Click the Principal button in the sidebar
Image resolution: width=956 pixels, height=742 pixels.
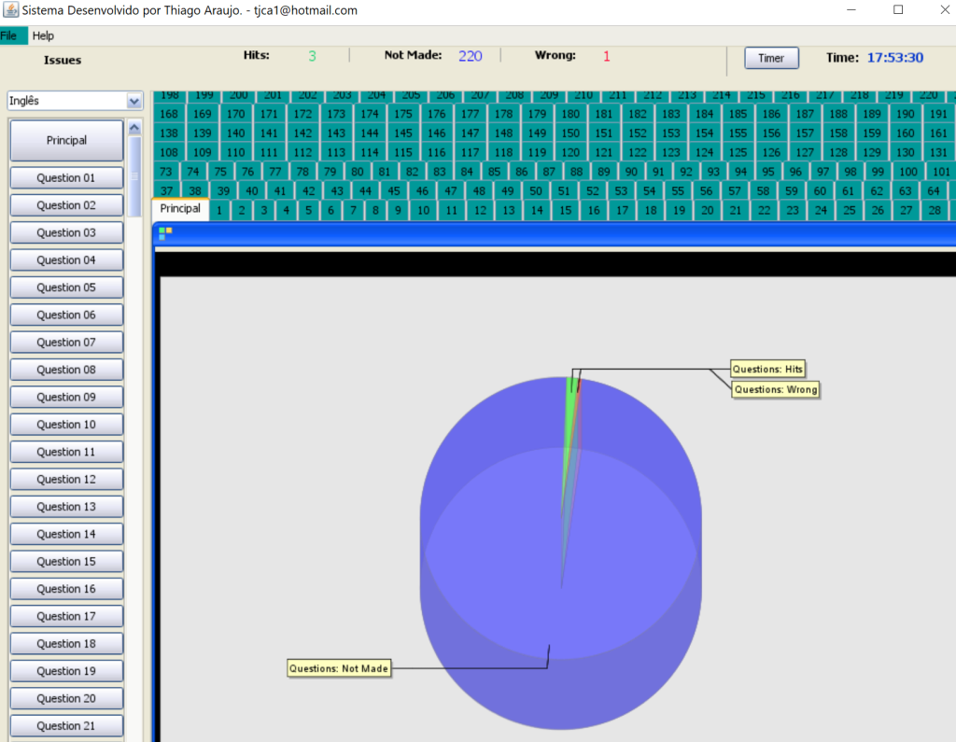point(66,140)
